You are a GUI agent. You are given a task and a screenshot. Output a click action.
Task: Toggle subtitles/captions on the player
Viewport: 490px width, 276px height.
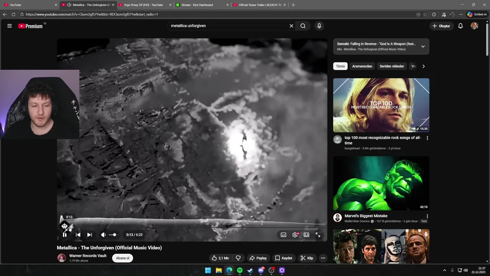283,235
